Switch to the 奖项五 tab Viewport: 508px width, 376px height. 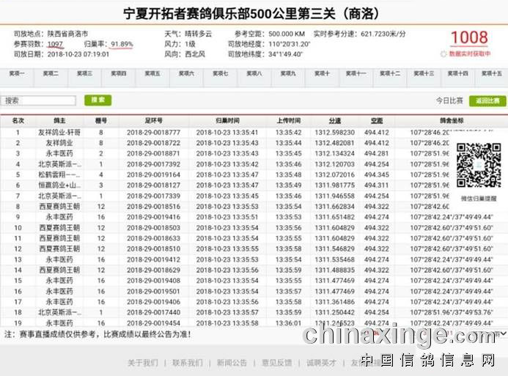tap(152, 73)
